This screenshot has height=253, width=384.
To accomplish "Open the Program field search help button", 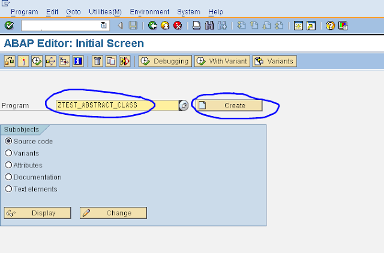I will pyautogui.click(x=184, y=105).
